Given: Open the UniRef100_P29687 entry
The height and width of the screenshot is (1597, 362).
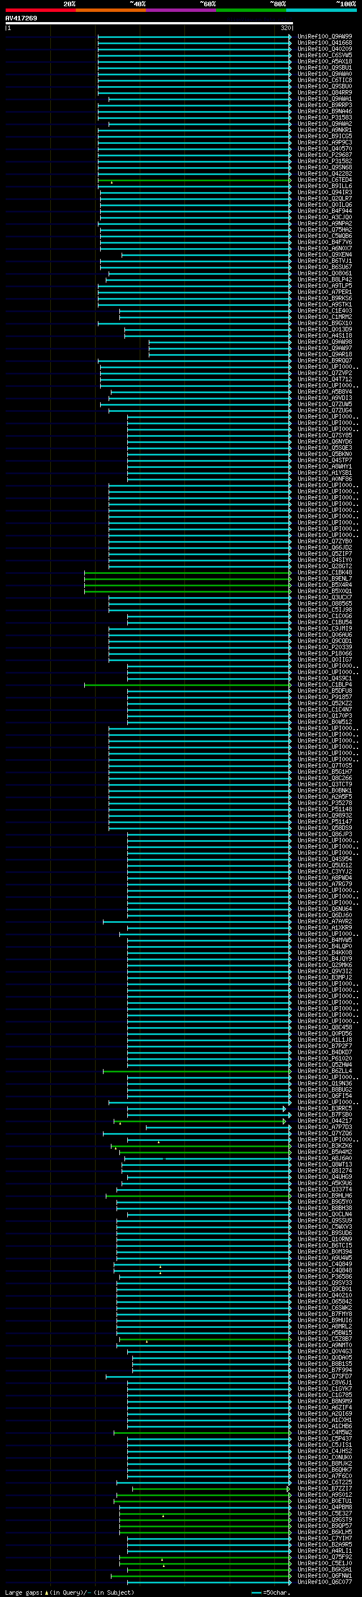Looking at the screenshot, I should 325,155.
